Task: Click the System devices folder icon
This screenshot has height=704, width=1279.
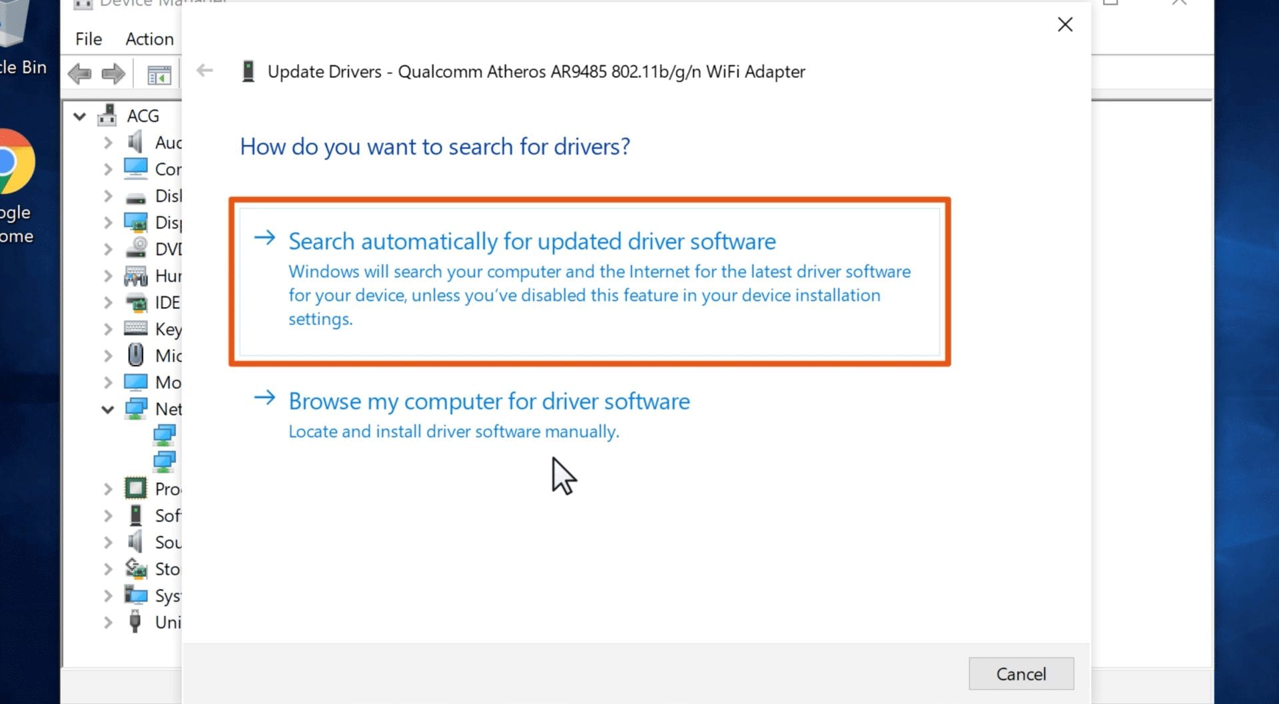Action: tap(136, 595)
